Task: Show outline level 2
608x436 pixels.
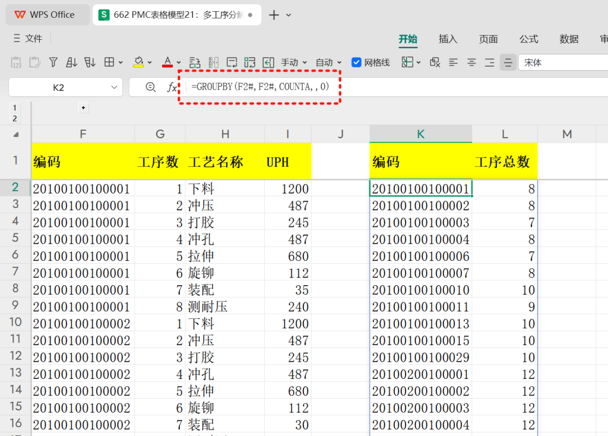Action: tap(15, 118)
